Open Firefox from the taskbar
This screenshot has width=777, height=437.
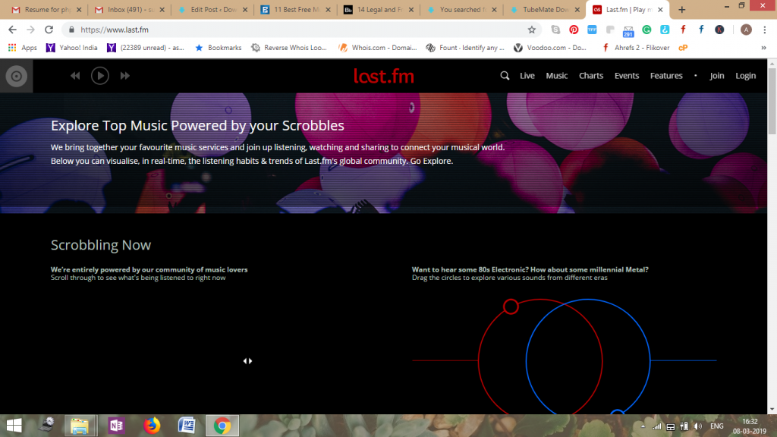point(152,426)
